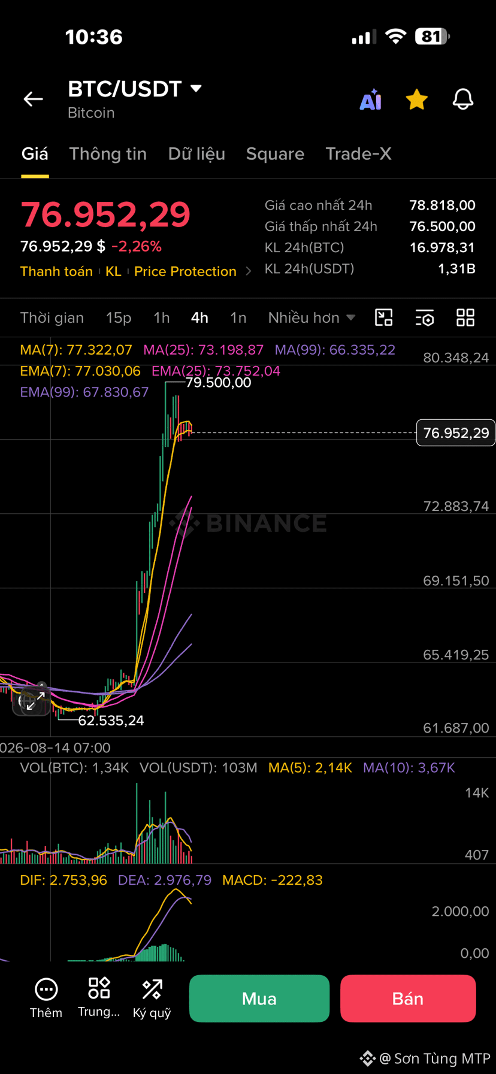Tap the Thanh toán tag

(56, 271)
